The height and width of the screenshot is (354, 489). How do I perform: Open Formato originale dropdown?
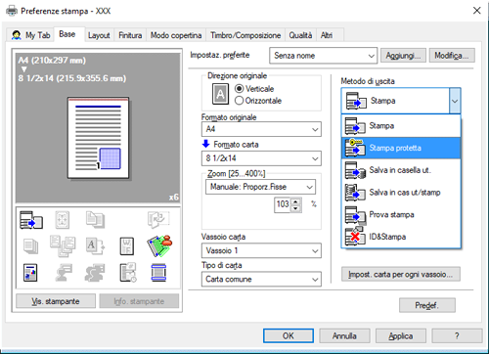pyautogui.click(x=261, y=129)
